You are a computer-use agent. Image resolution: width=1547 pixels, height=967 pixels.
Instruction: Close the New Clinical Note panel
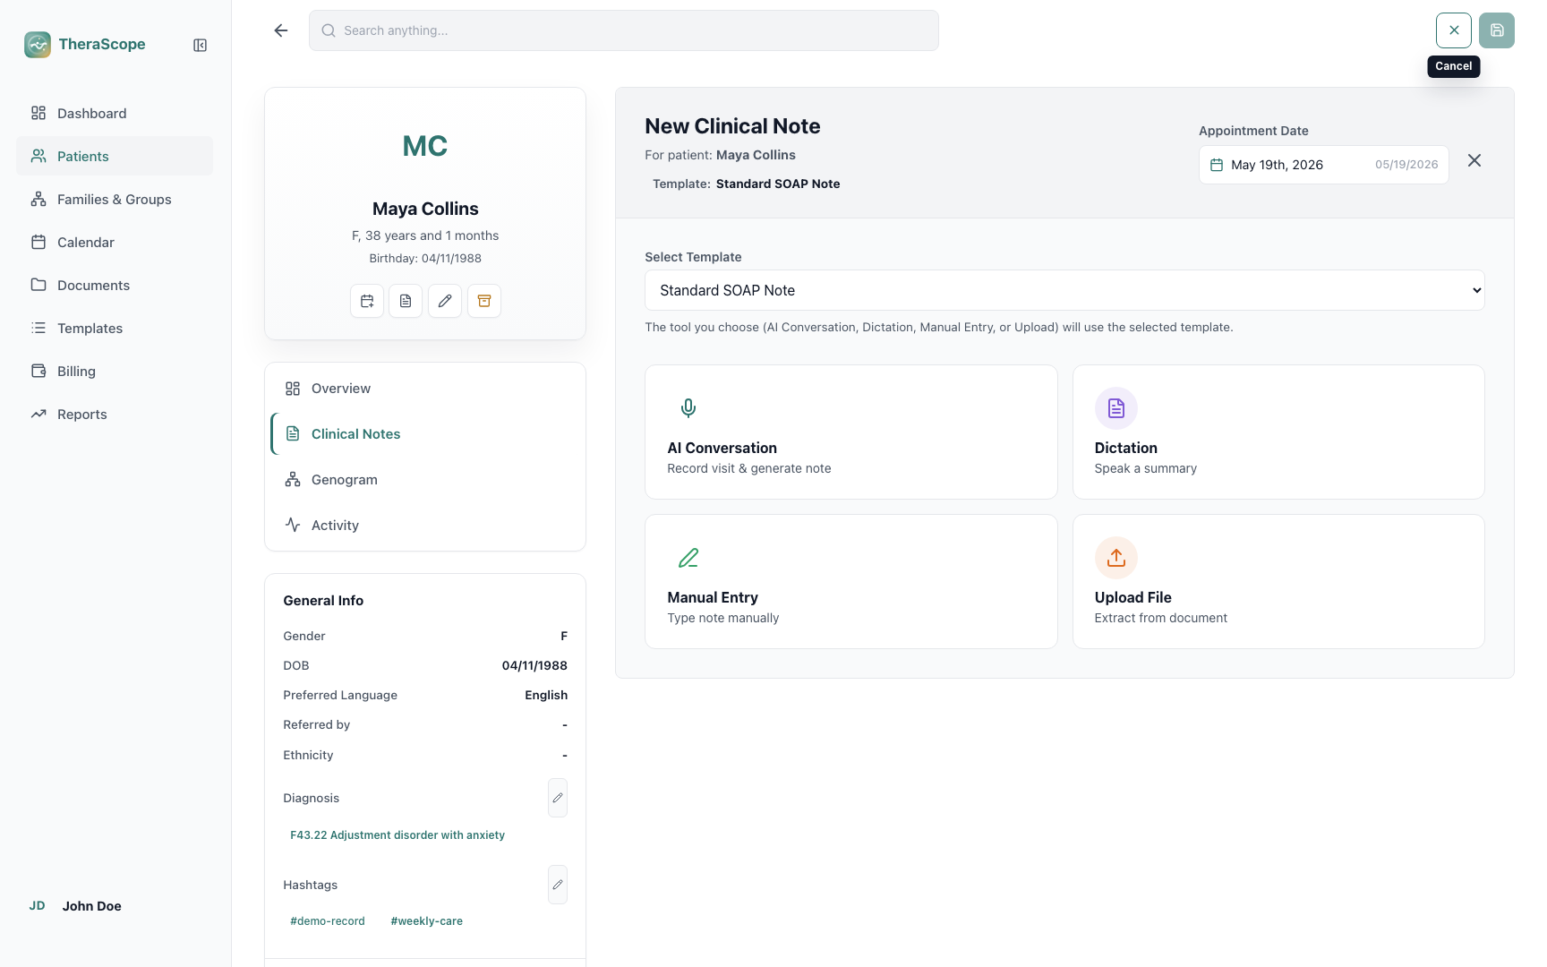pos(1474,160)
